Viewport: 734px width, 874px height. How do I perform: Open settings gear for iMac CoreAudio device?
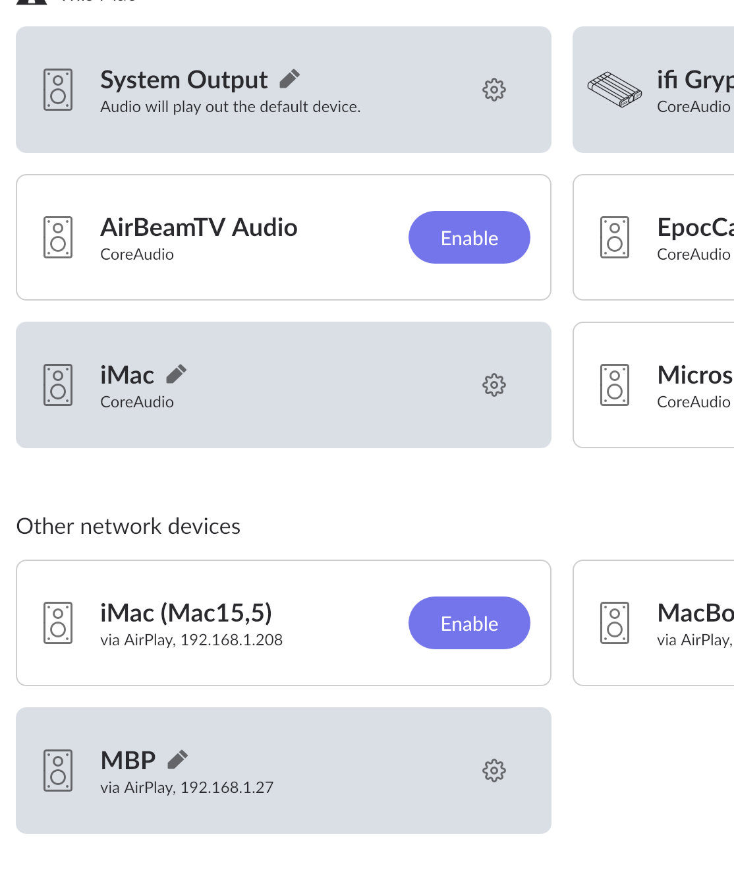pos(494,385)
